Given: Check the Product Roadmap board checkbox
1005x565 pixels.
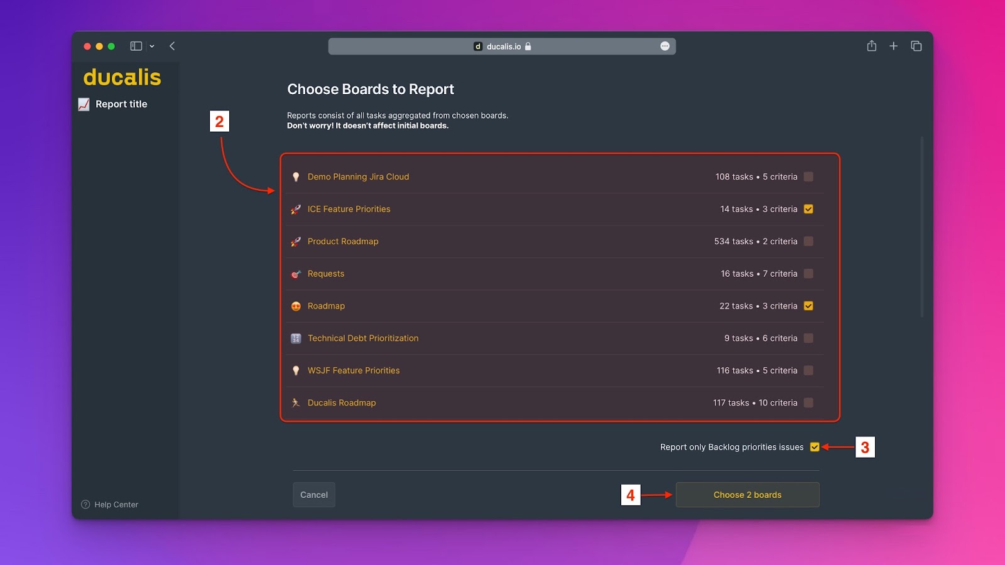Looking at the screenshot, I should 808,241.
